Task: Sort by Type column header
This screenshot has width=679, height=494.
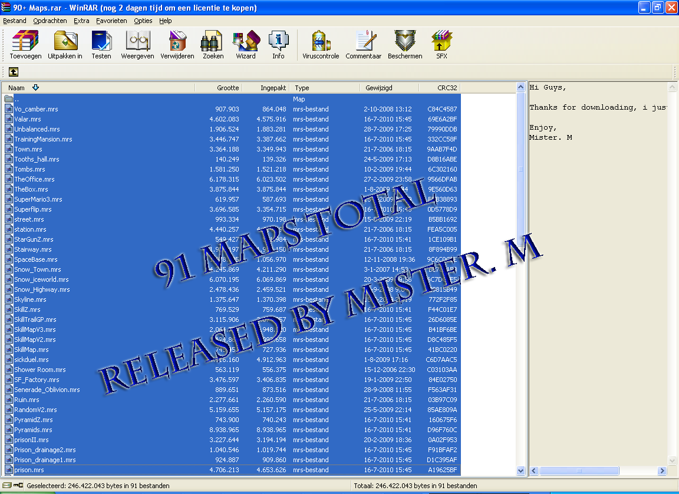Action: 324,87
